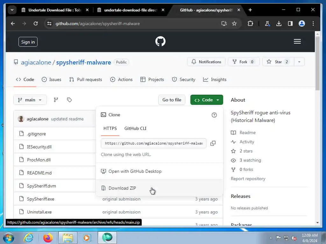Click the browser back arrow
Viewport: 326px width, 244px height.
click(13, 24)
